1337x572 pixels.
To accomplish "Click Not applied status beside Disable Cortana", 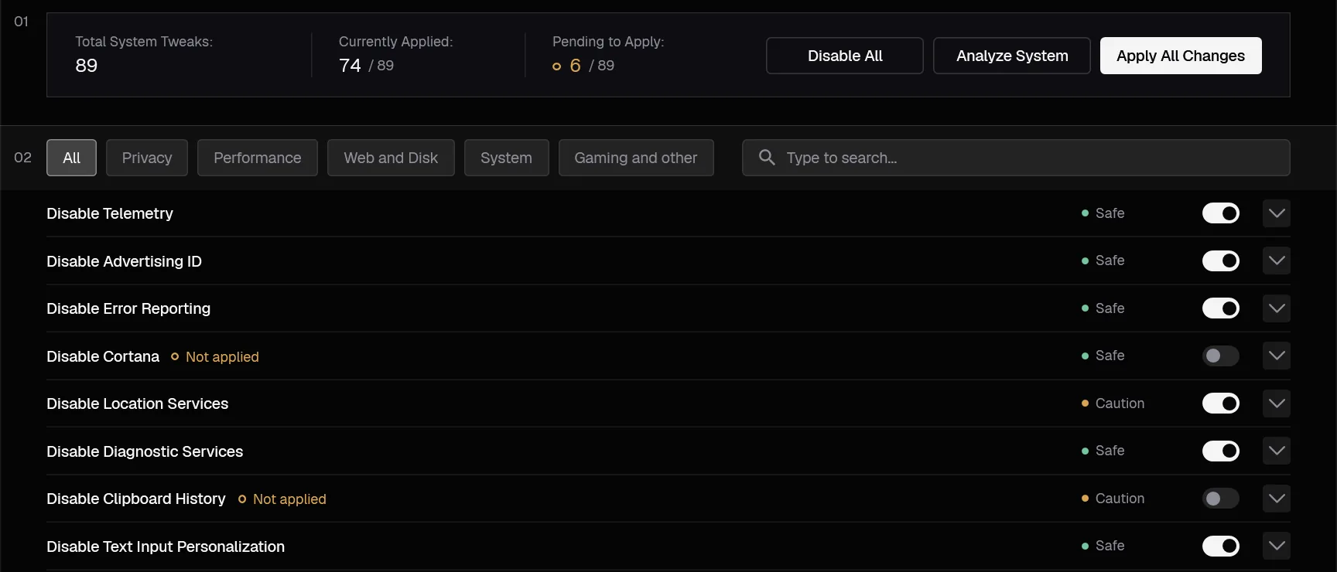I will pyautogui.click(x=215, y=356).
